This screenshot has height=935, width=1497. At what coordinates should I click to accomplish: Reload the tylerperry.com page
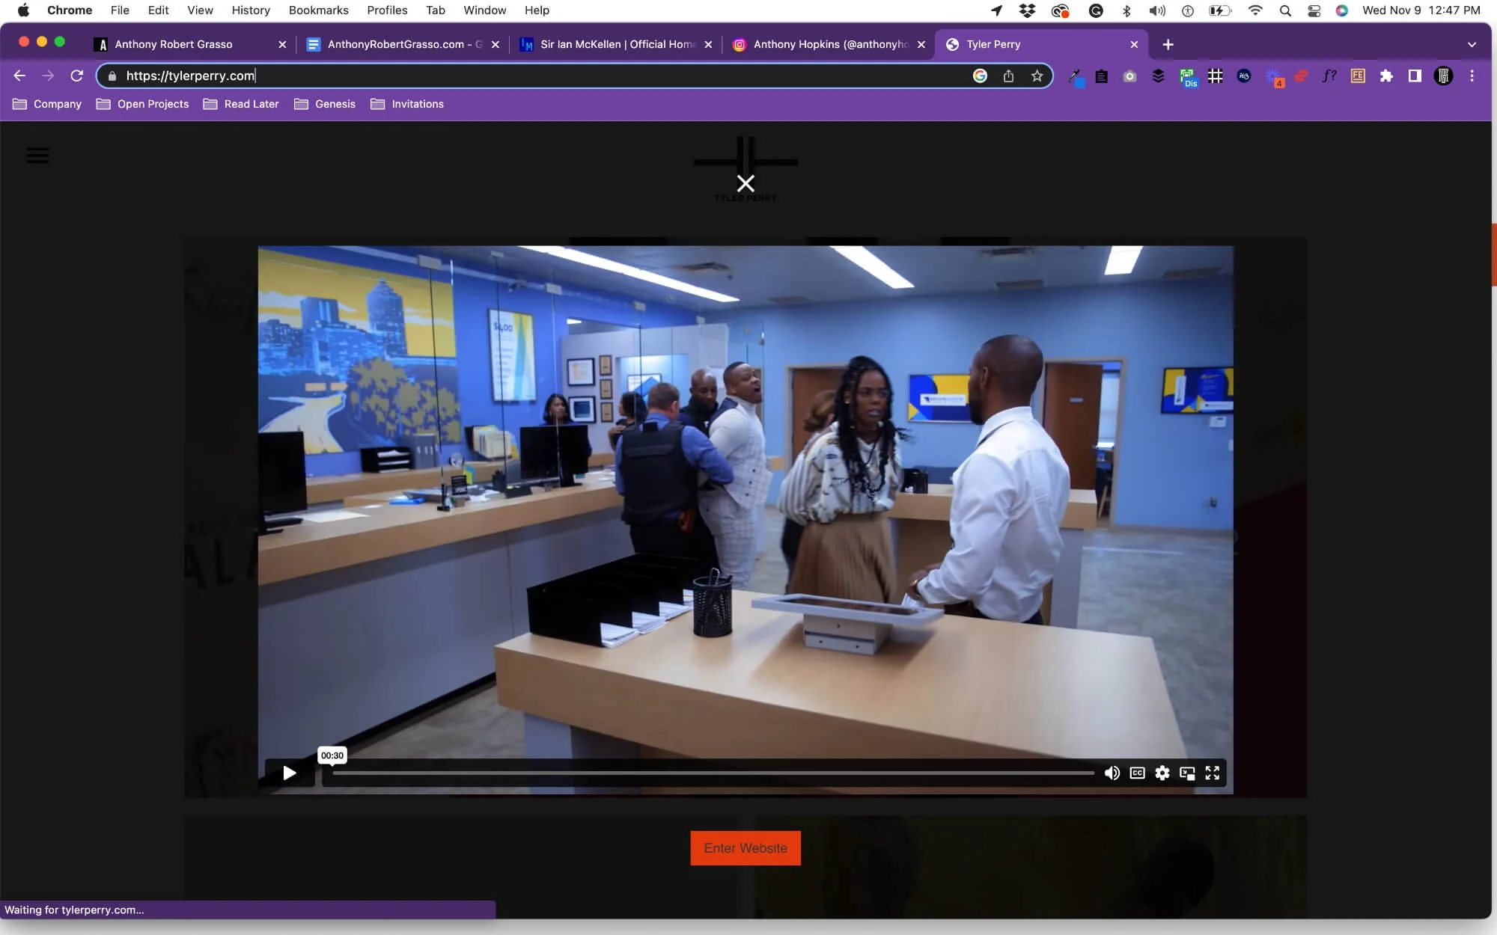76,76
